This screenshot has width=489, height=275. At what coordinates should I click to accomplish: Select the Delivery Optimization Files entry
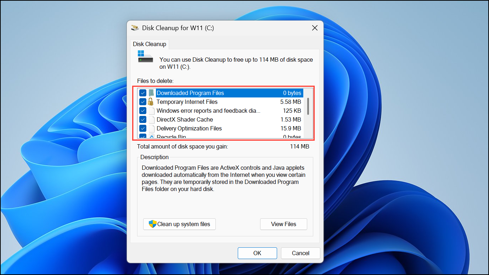pyautogui.click(x=221, y=128)
